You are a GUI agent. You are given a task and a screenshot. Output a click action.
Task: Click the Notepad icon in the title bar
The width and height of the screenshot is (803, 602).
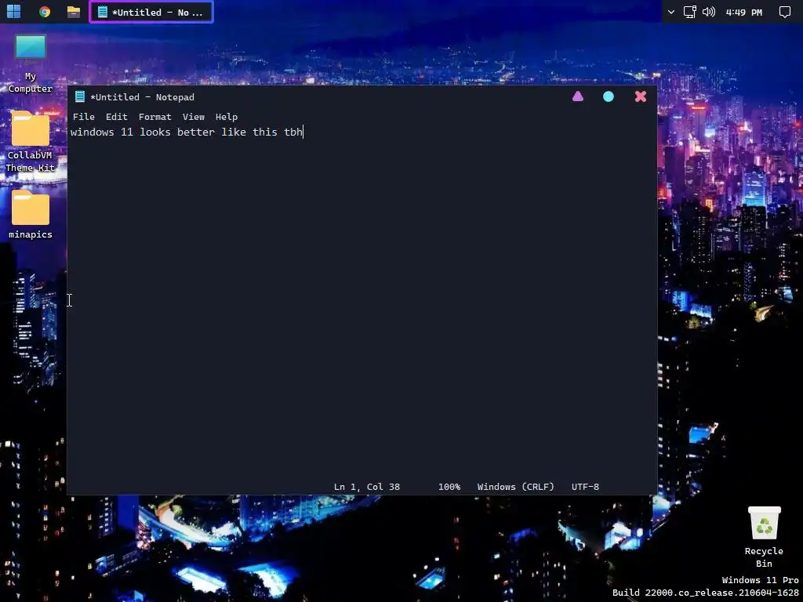[x=80, y=96]
